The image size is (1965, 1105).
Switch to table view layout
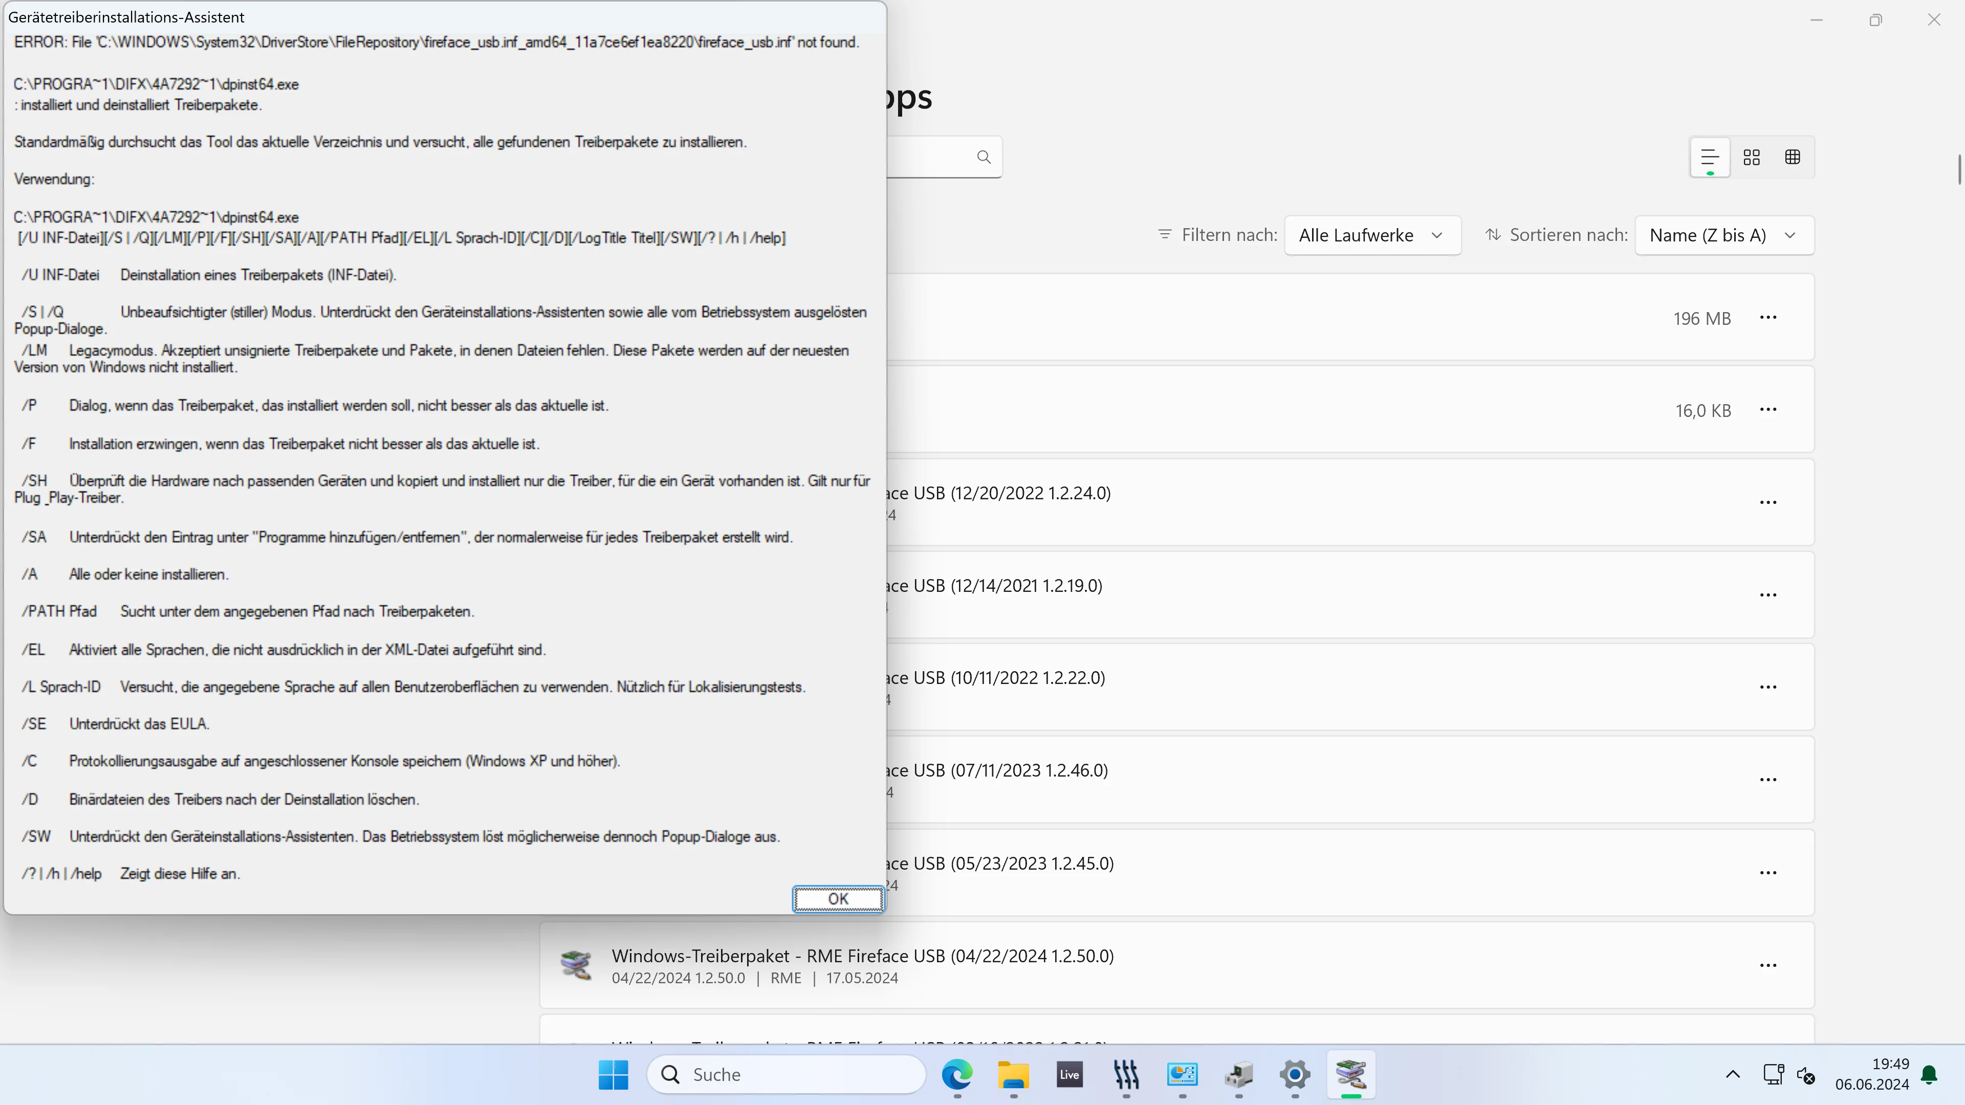[x=1793, y=157]
